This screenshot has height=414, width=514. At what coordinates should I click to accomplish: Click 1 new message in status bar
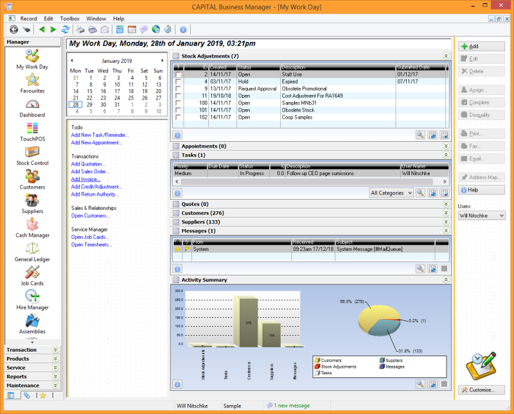(x=288, y=406)
